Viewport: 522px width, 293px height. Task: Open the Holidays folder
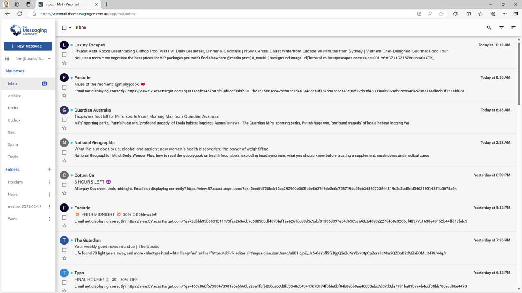tap(15, 182)
